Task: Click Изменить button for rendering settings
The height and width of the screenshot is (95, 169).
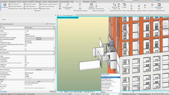Action: click(x=39, y=70)
